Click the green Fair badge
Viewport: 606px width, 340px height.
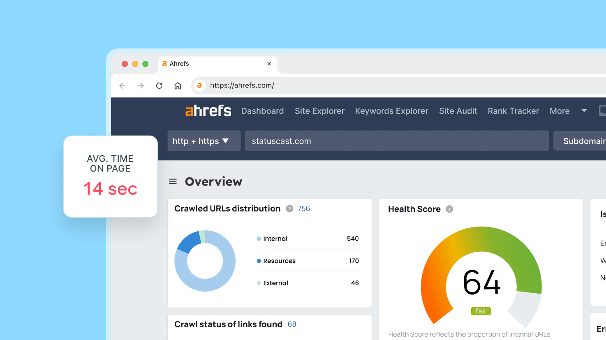coord(481,311)
